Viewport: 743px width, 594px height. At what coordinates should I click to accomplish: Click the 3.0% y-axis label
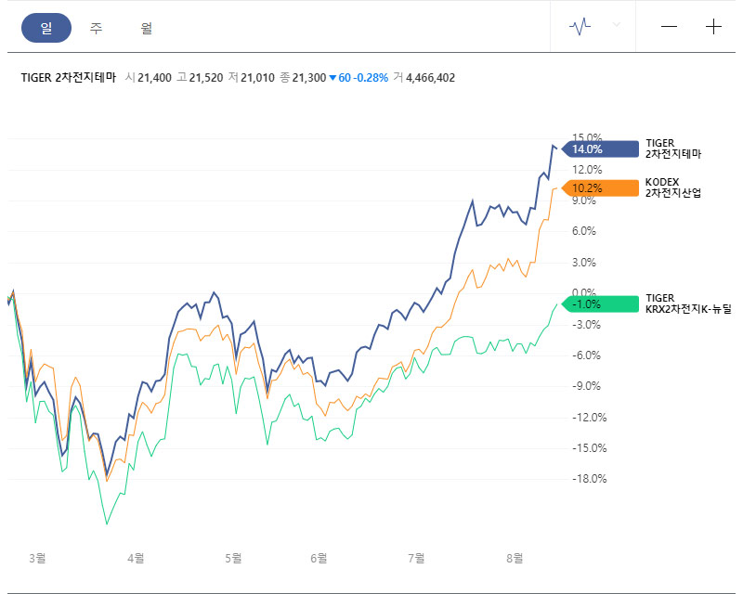pos(584,263)
